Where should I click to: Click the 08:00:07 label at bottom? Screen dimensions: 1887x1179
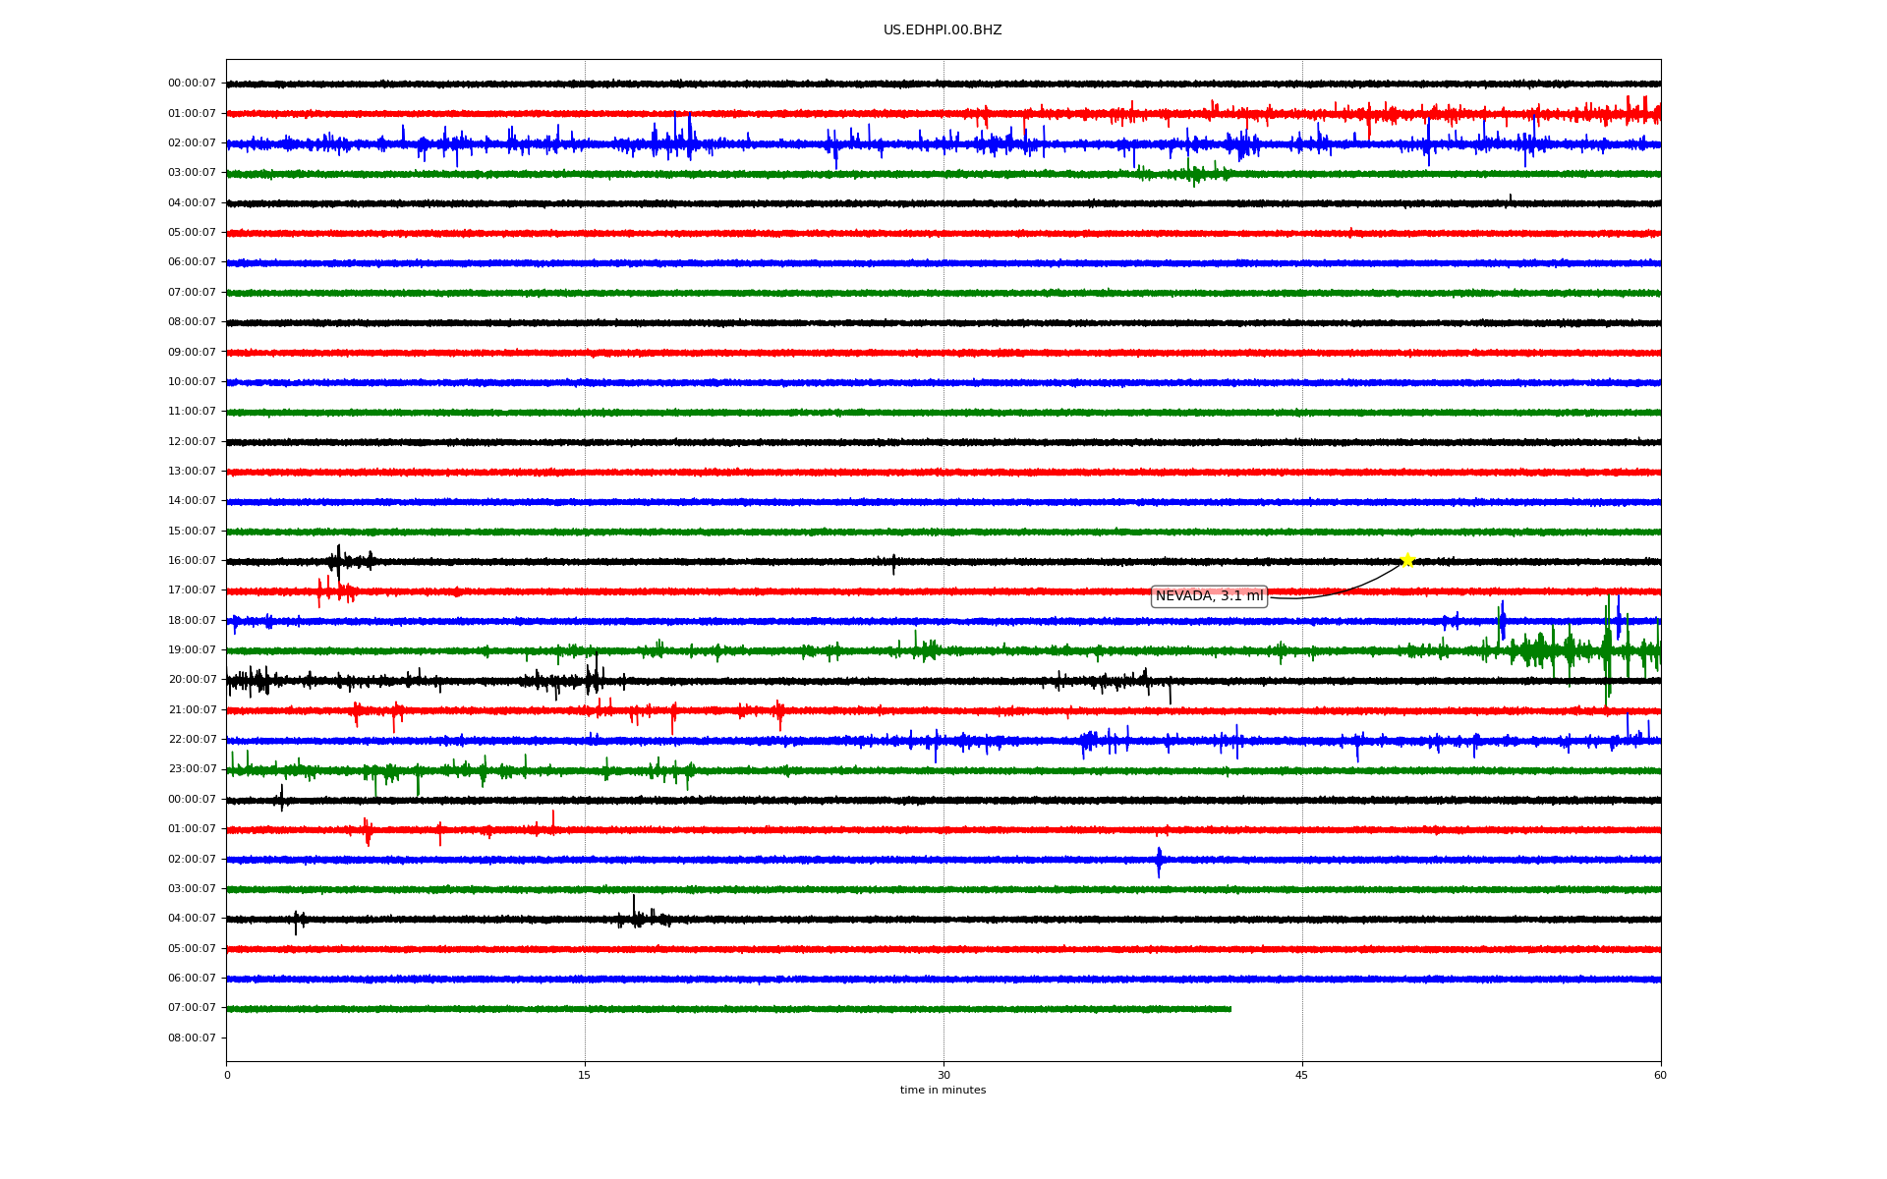(192, 1039)
